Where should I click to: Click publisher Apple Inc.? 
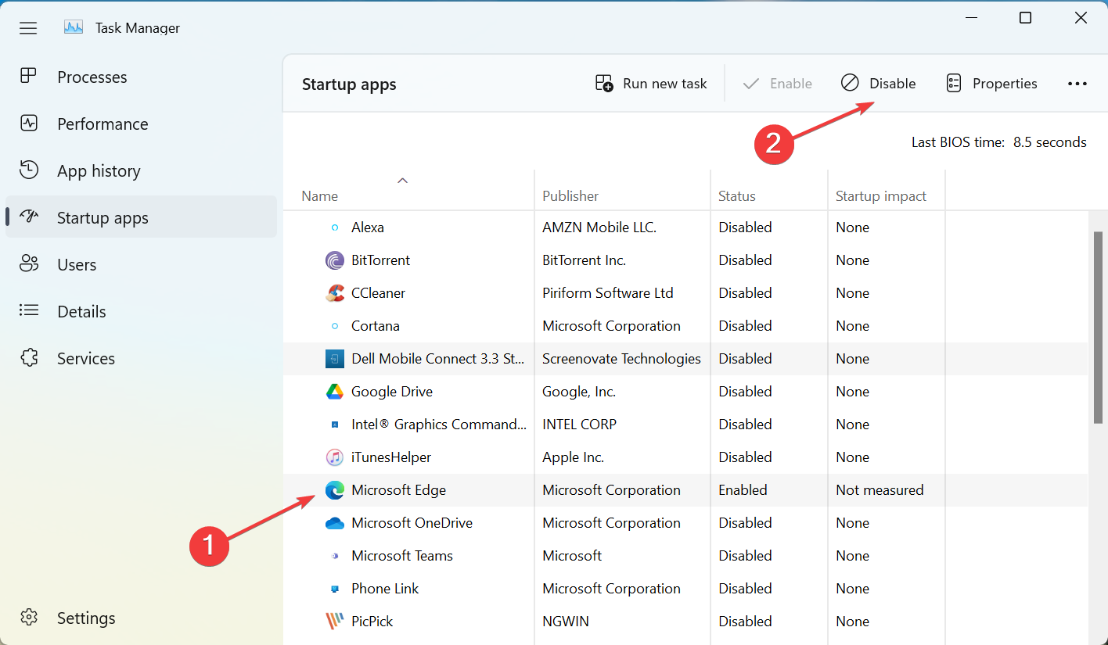573,457
